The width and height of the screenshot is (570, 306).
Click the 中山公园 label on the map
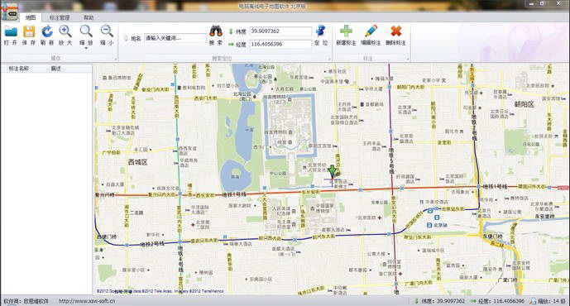coord(278,174)
